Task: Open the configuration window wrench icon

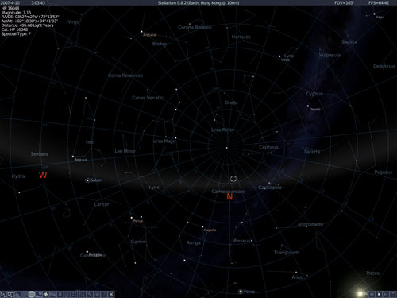Action: coord(90,294)
